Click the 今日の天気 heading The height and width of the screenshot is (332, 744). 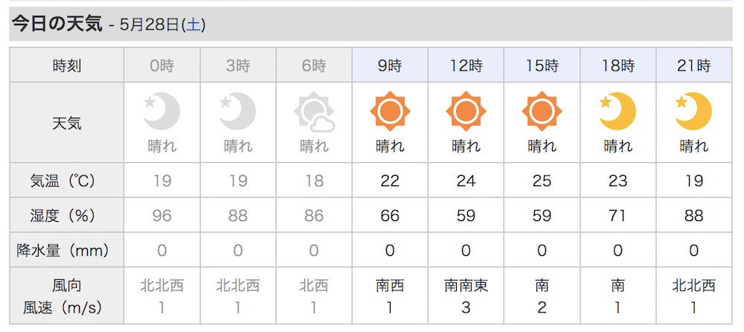[x=57, y=24]
